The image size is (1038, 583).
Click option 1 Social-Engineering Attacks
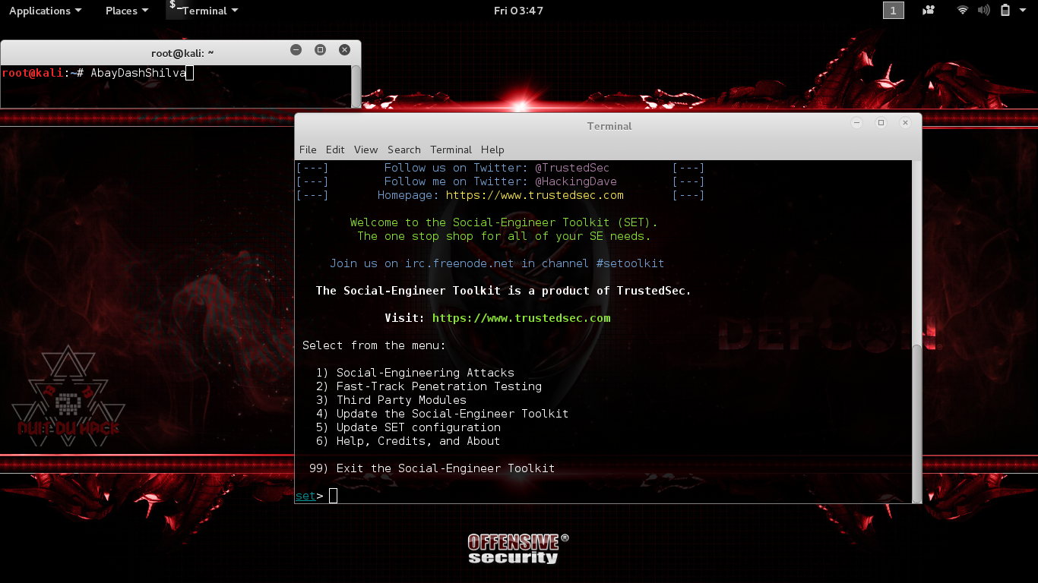(x=415, y=373)
